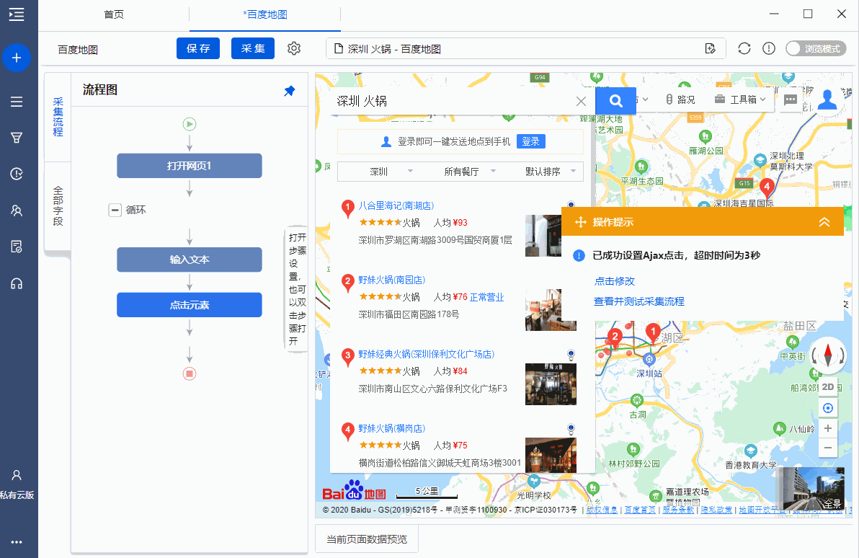Viewport: 859px width, 558px height.
Task: Open the 默认排序 sort dropdown
Action: pyautogui.click(x=551, y=172)
